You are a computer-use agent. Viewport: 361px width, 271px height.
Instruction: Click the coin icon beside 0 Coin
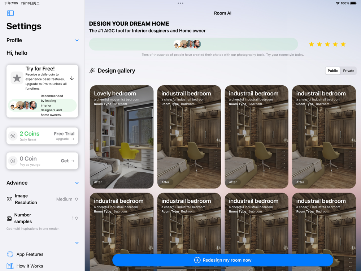pyautogui.click(x=13, y=161)
